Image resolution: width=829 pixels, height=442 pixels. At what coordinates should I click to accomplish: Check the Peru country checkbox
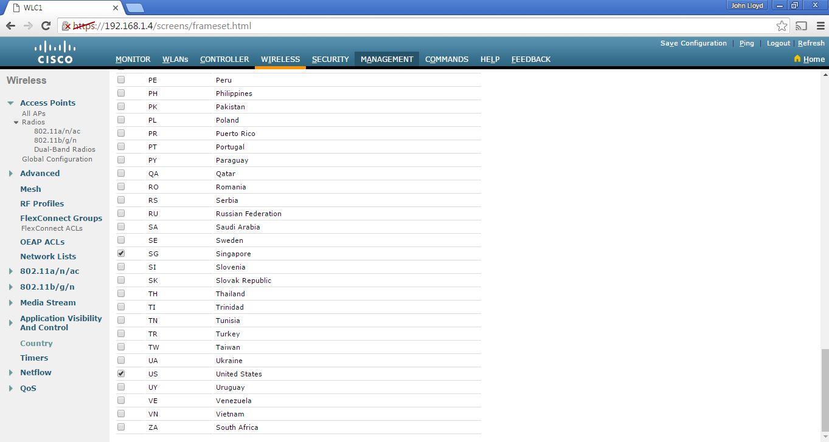point(121,80)
